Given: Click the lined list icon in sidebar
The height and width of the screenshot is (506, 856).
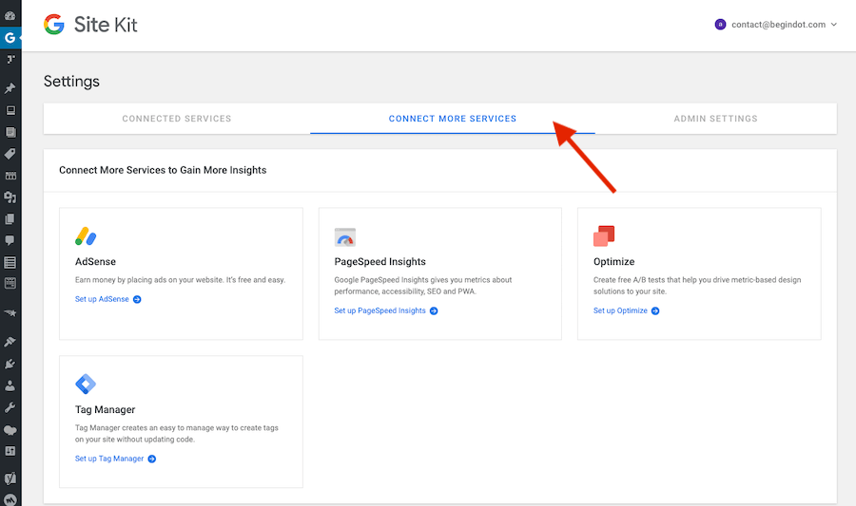Looking at the screenshot, I should tap(10, 263).
